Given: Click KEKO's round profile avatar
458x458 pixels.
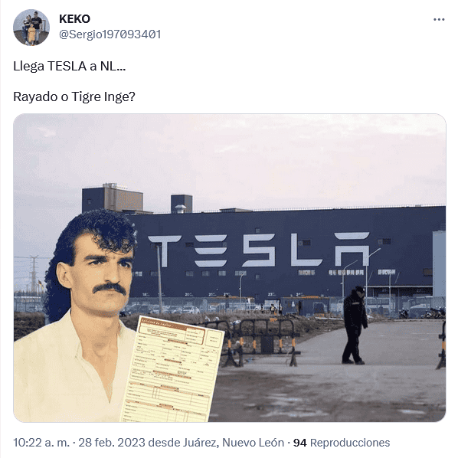Looking at the screenshot, I should [31, 28].
